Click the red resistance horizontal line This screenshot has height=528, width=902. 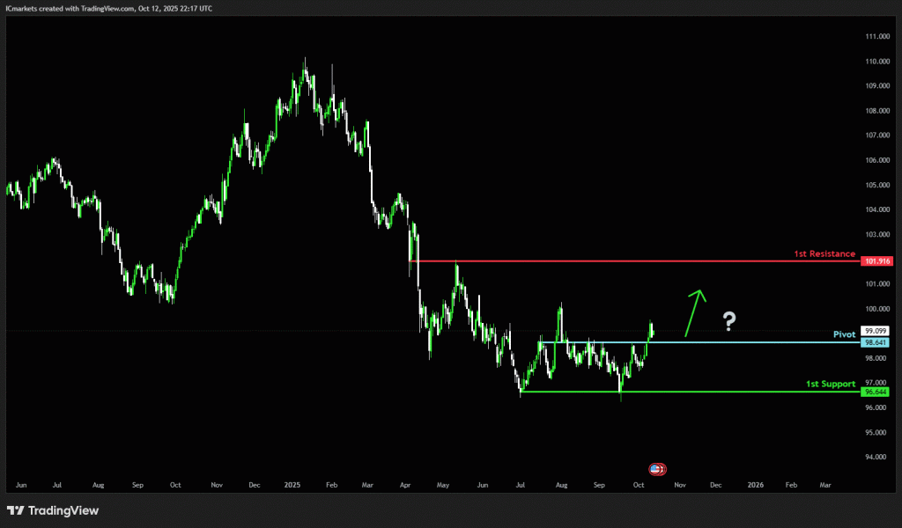pyautogui.click(x=617, y=261)
